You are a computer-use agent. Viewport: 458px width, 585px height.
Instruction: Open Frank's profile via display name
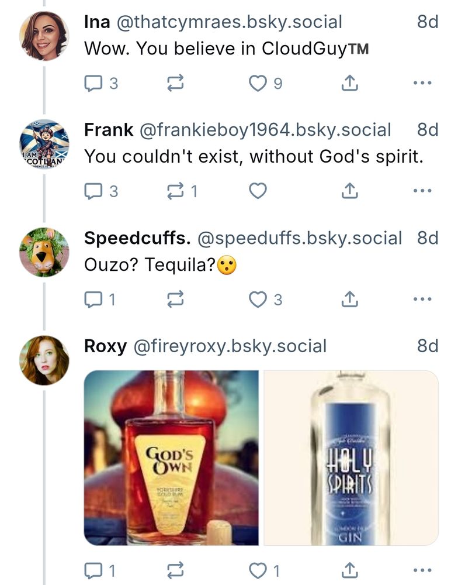[x=109, y=130]
